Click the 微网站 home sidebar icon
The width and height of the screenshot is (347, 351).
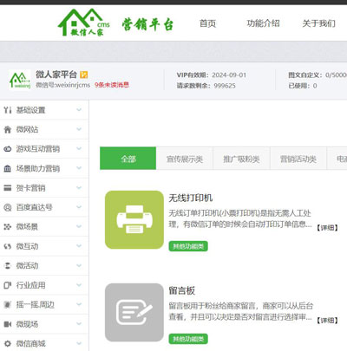[x=8, y=129]
